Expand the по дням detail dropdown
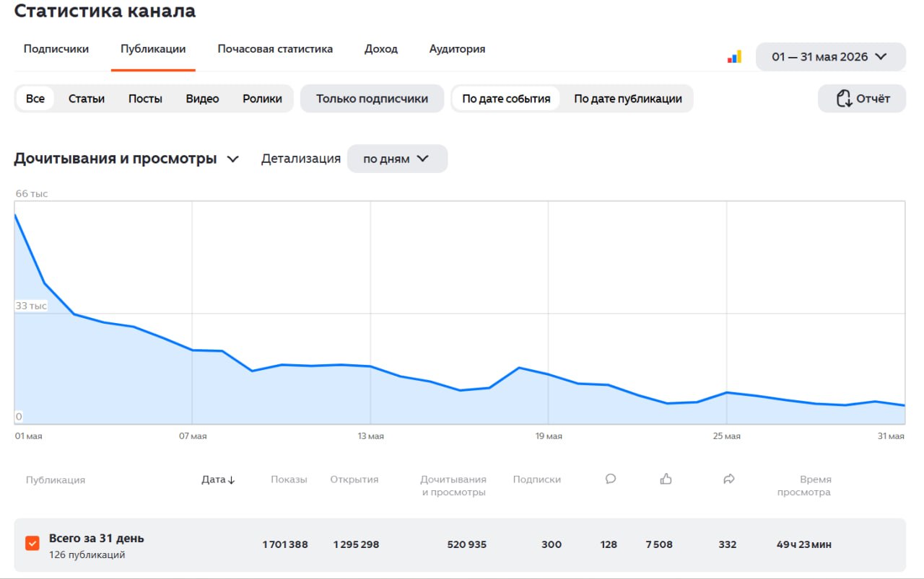The width and height of the screenshot is (924, 579). click(x=397, y=159)
